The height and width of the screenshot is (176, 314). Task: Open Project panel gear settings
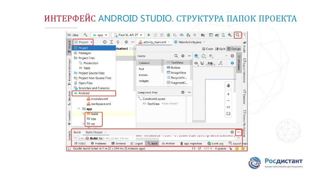126,42
